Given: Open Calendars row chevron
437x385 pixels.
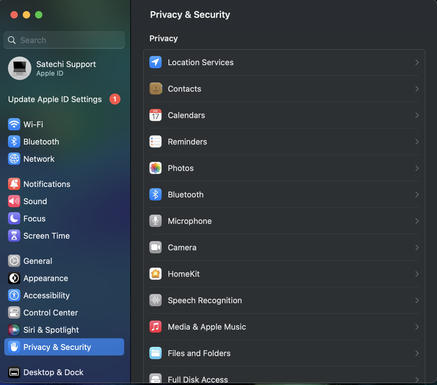Looking at the screenshot, I should coord(417,115).
